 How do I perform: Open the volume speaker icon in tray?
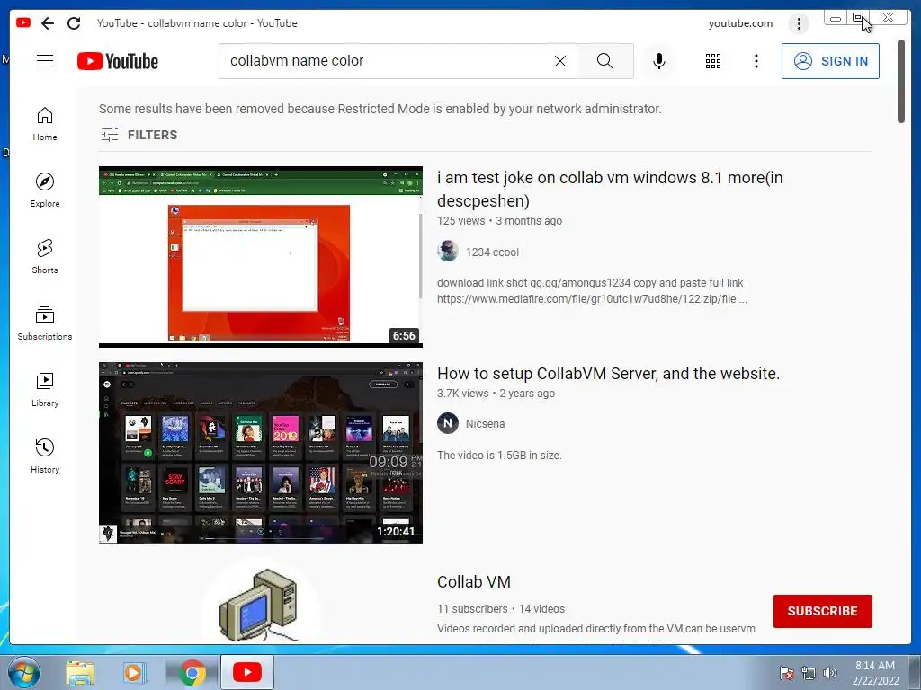829,673
